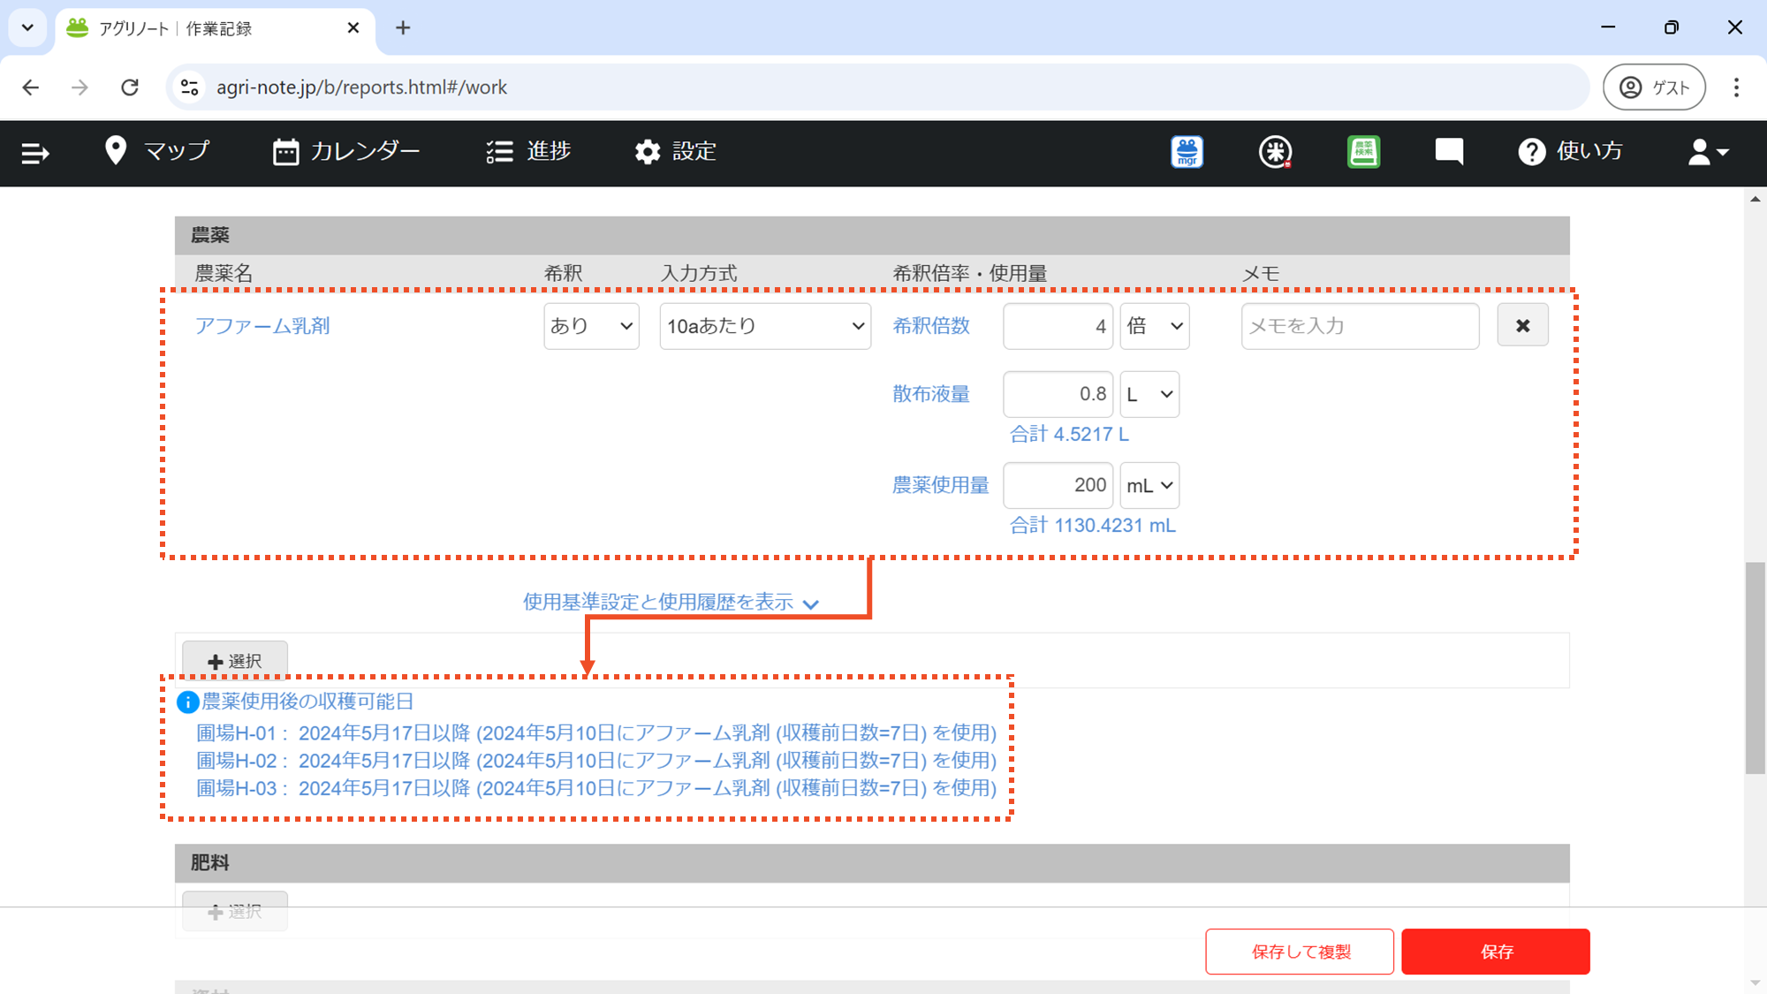The width and height of the screenshot is (1767, 994).
Task: Click the 保存して複製 button
Action: click(1300, 952)
